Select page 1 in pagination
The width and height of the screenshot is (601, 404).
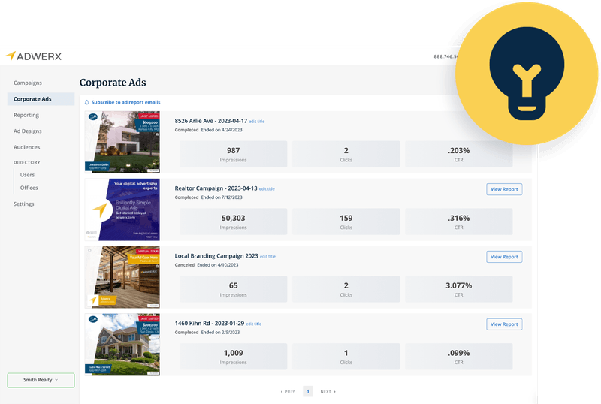[x=308, y=391]
